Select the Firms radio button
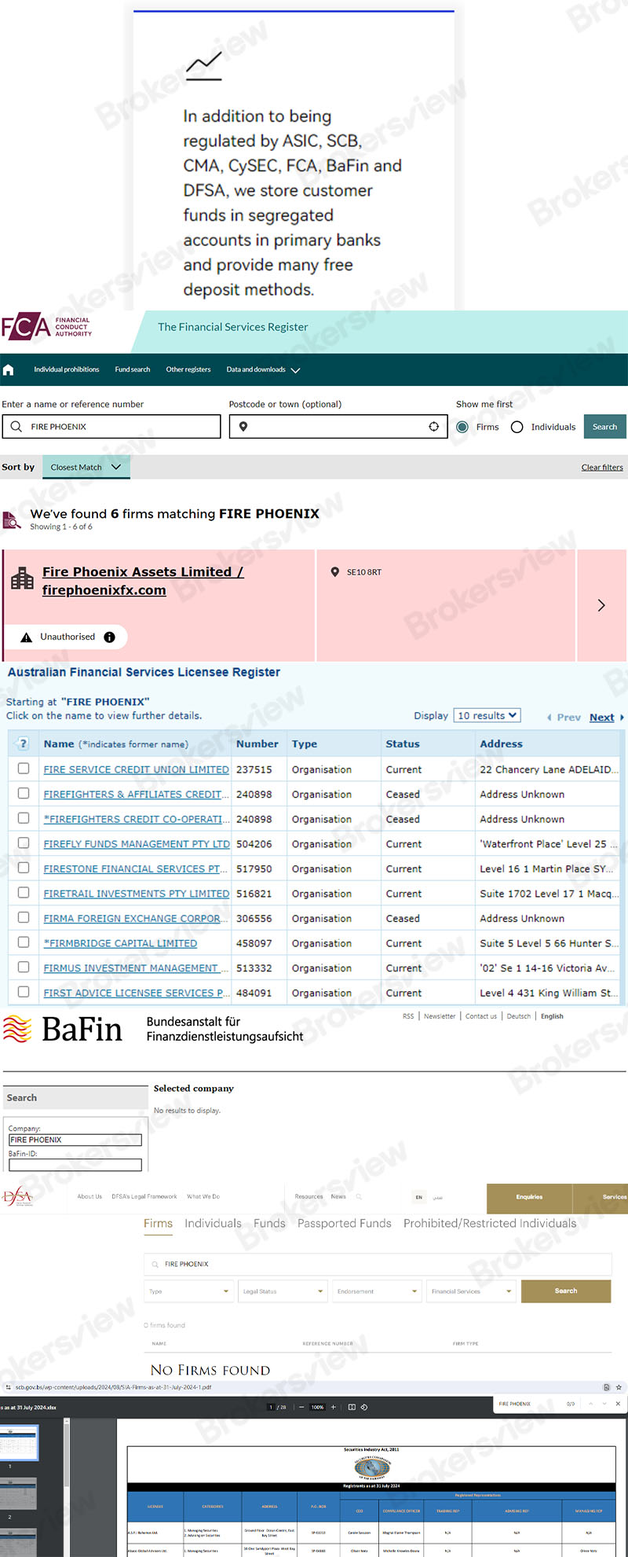This screenshot has height=1557, width=628. coord(462,427)
